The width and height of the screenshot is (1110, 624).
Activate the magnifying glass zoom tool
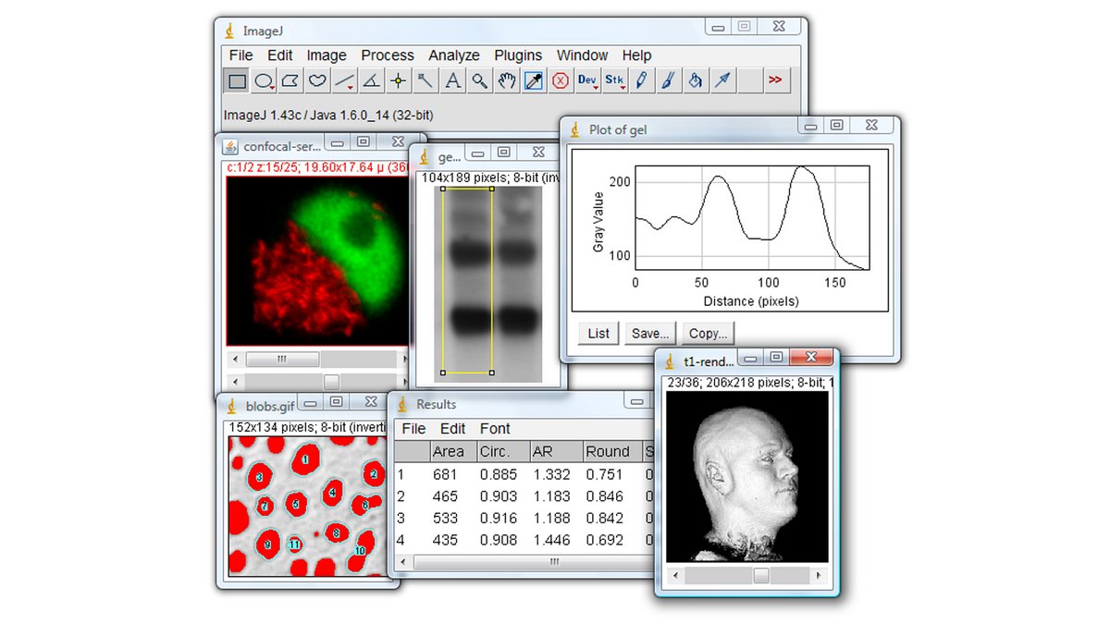click(x=479, y=81)
